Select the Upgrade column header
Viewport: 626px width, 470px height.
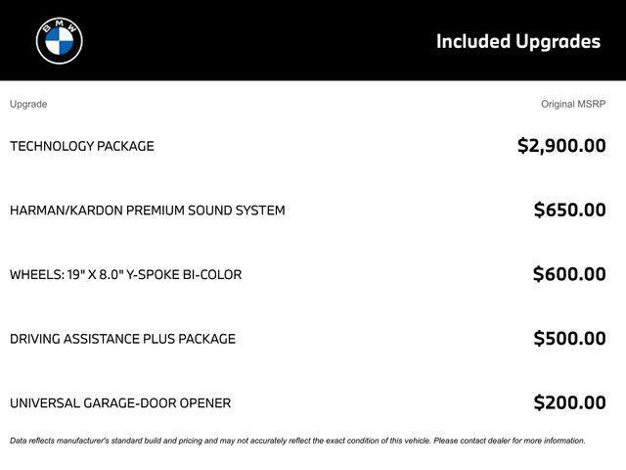pos(28,104)
